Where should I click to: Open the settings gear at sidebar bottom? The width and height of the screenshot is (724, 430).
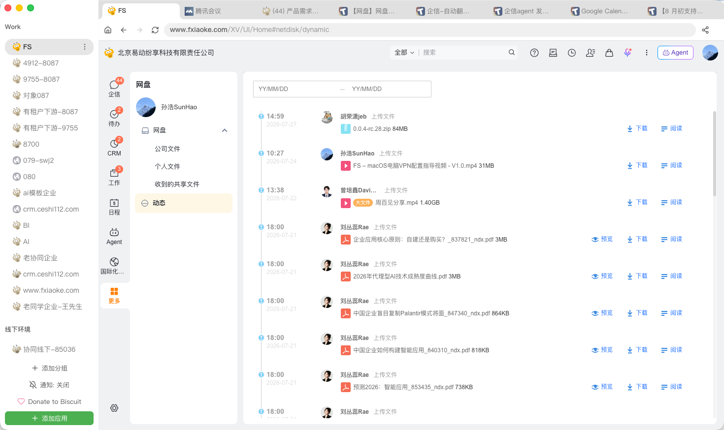pos(114,408)
